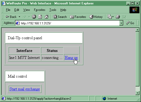Viewport: 141px width, 102px height.
Task: Open the Favorites menu
Action: 40,10
